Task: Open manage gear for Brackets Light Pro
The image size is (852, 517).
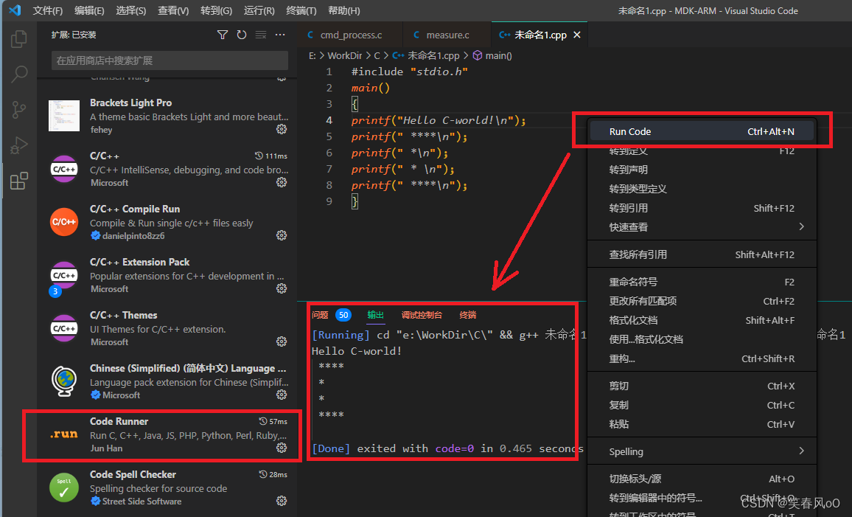Action: click(x=282, y=129)
